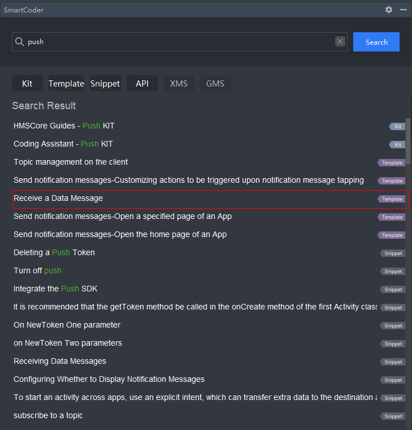Toggle the Kit filter
The height and width of the screenshot is (430, 412).
(x=27, y=83)
